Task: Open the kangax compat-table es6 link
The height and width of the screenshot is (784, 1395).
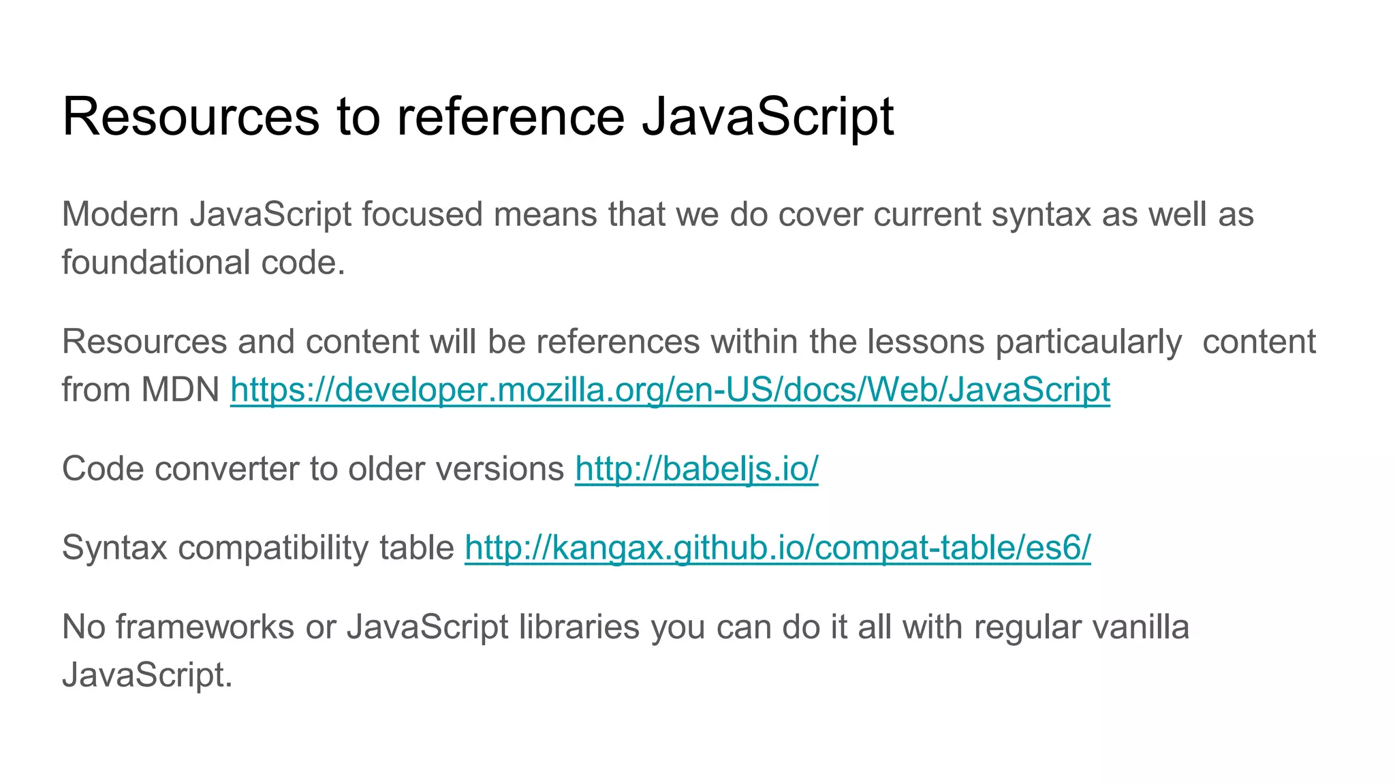Action: pos(778,548)
